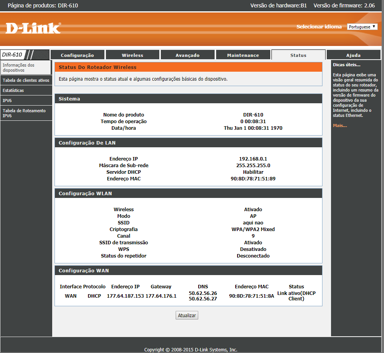Viewport: 384px width, 353px height.
Task: Open the Wireless tab
Action: pyautogui.click(x=132, y=55)
